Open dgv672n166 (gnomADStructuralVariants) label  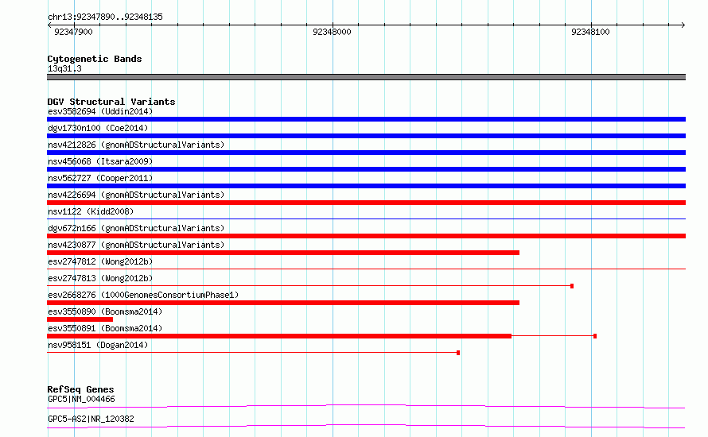click(136, 228)
